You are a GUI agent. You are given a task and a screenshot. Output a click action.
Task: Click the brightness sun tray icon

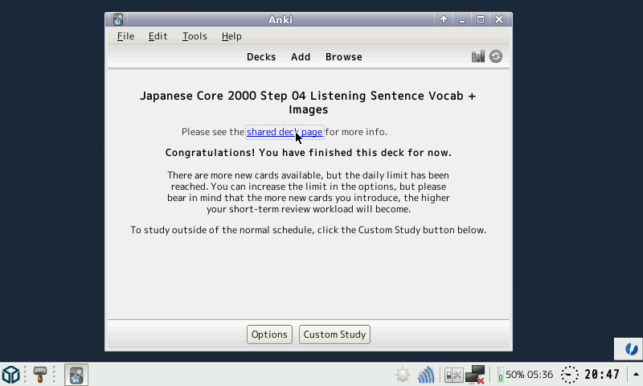[403, 375]
